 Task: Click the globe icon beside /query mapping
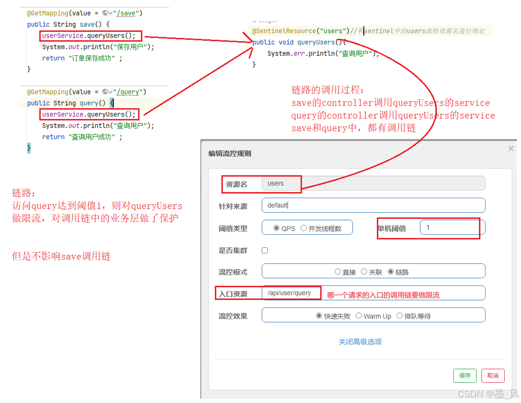[x=105, y=92]
